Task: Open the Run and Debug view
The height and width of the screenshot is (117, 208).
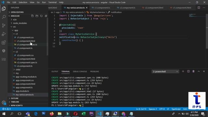Action: [x=4, y=34]
